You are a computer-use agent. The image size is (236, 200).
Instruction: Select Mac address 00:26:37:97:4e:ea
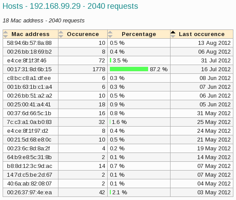click(x=29, y=193)
